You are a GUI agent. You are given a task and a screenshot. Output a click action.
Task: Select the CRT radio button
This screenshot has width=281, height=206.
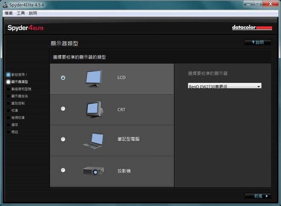(63, 109)
